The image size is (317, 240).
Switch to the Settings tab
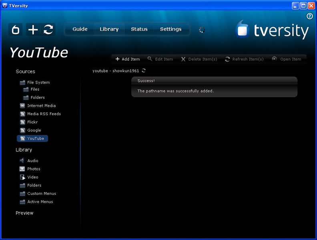tap(171, 29)
